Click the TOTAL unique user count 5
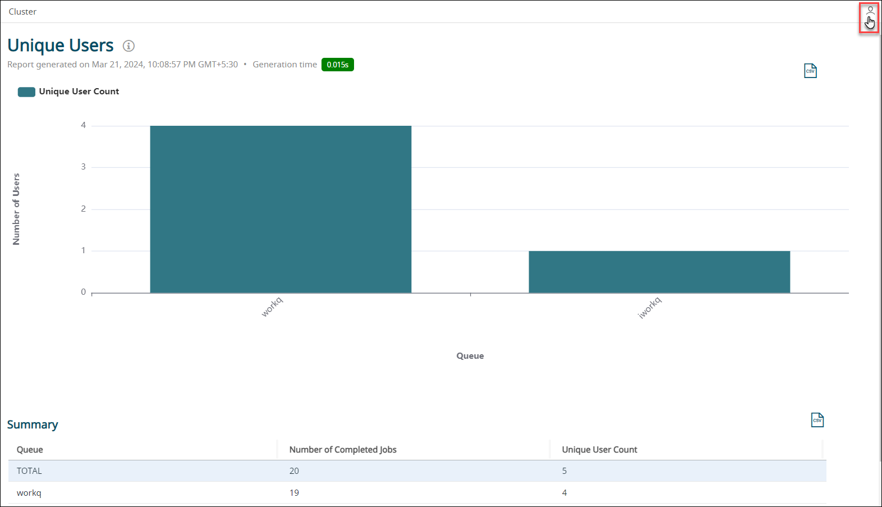The image size is (882, 507). click(x=564, y=471)
